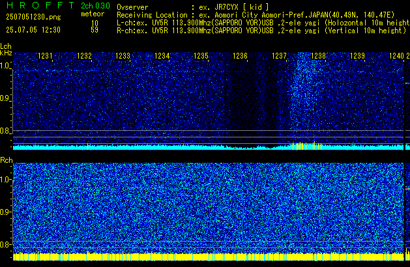Click the 1240 time marker
This screenshot has width=410, height=267.
[396, 56]
